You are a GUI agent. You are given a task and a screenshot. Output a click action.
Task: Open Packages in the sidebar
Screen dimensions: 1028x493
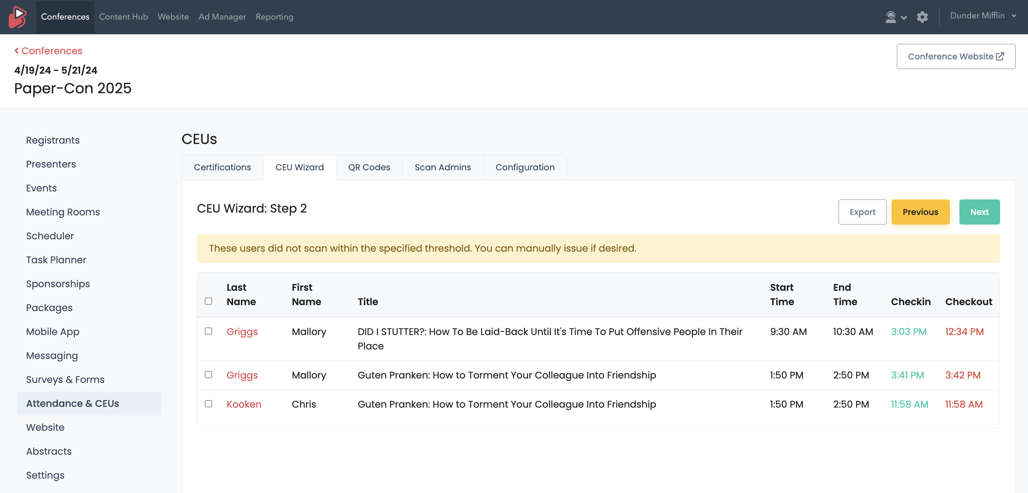click(x=49, y=308)
